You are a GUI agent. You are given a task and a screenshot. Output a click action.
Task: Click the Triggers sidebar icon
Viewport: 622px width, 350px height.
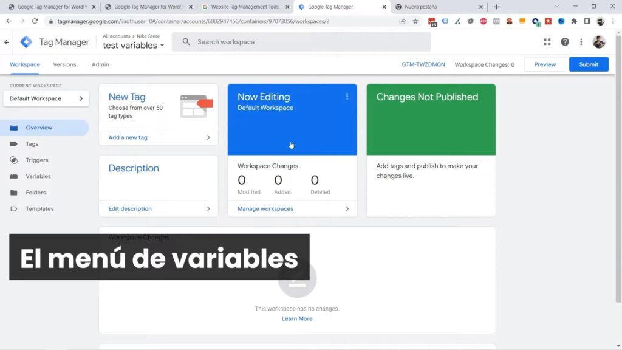coord(14,160)
